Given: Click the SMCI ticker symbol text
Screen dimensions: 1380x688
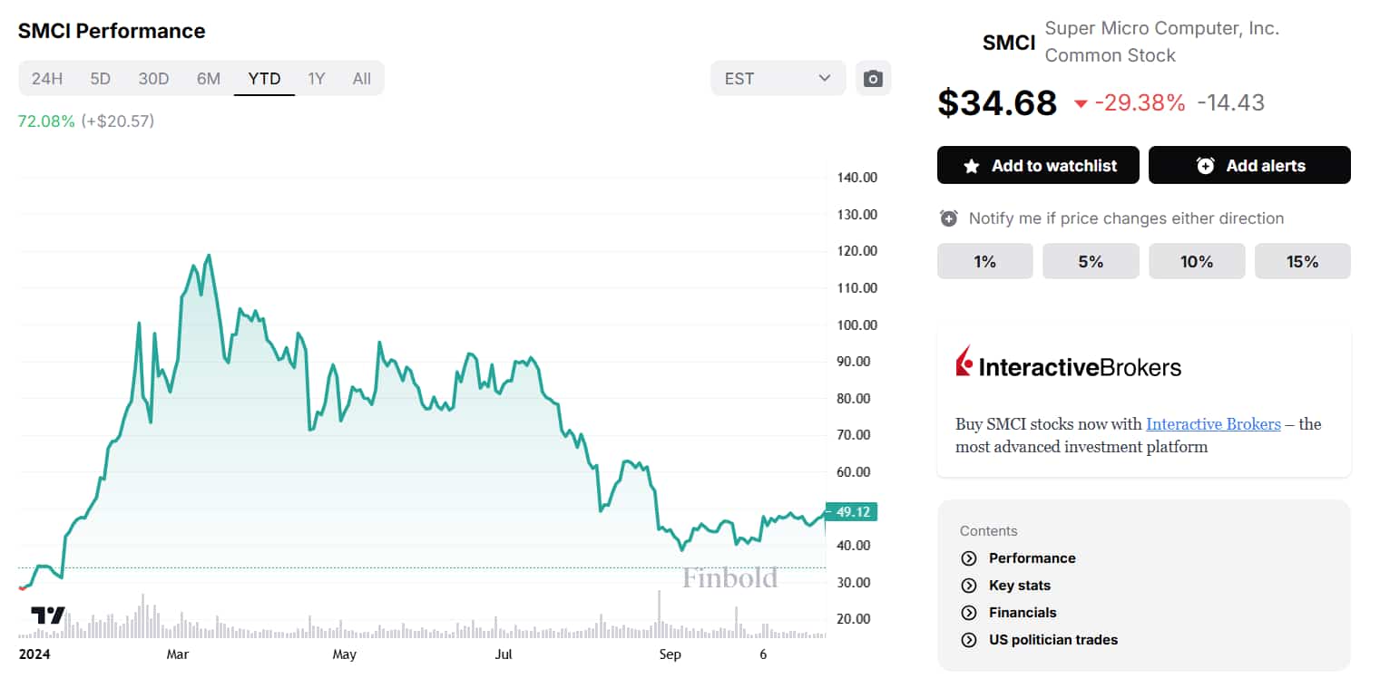Looking at the screenshot, I should (x=1009, y=42).
